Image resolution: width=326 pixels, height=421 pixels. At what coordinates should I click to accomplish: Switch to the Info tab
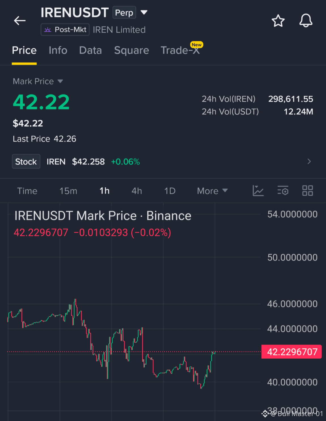click(58, 50)
